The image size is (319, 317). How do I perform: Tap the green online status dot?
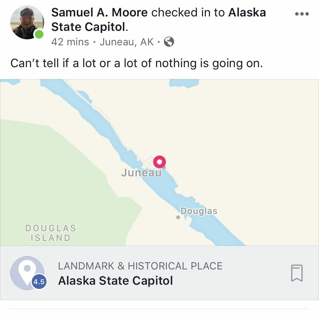[x=39, y=34]
